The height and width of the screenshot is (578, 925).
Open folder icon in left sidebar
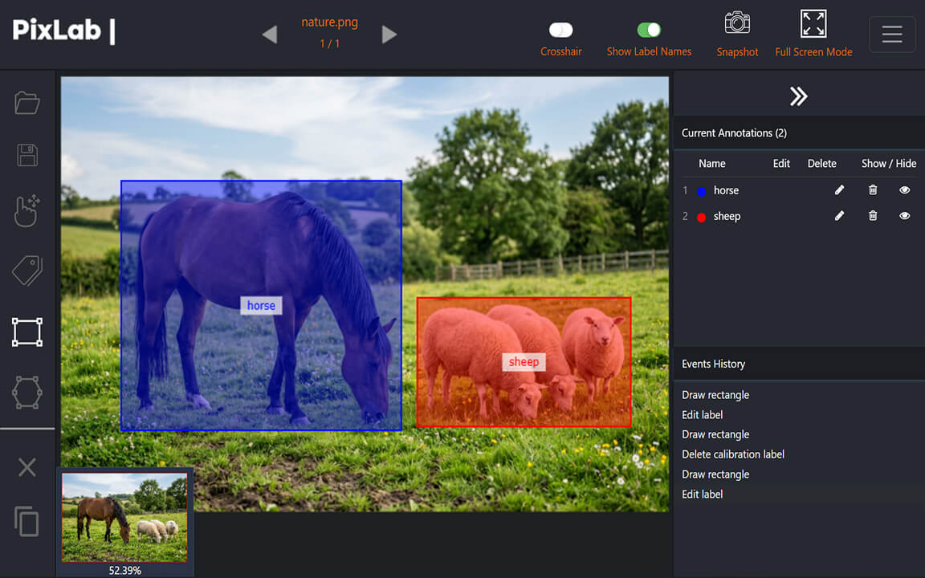tap(27, 103)
